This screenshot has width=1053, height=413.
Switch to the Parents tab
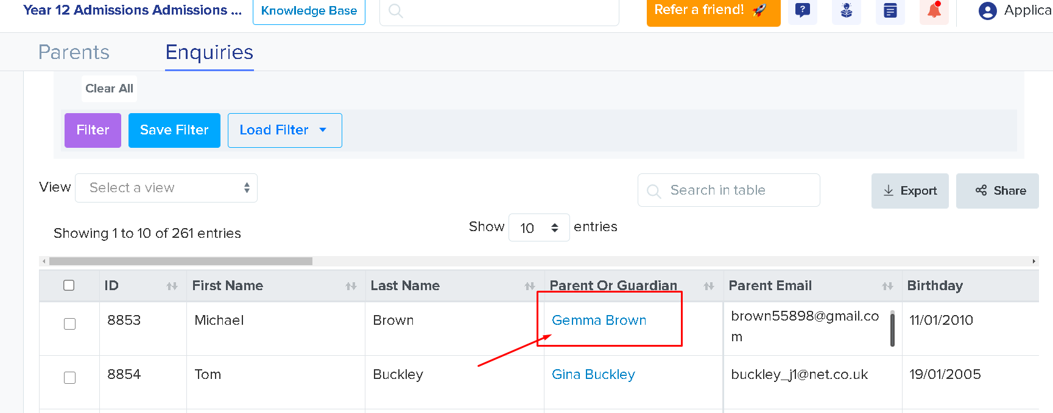[x=74, y=52]
